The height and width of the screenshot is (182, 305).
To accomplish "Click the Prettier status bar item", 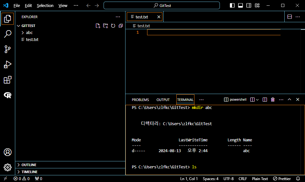I will pyautogui.click(x=282, y=179).
